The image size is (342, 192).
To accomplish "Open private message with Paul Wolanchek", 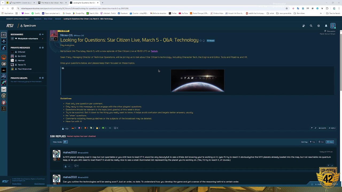I will [x=25, y=69].
